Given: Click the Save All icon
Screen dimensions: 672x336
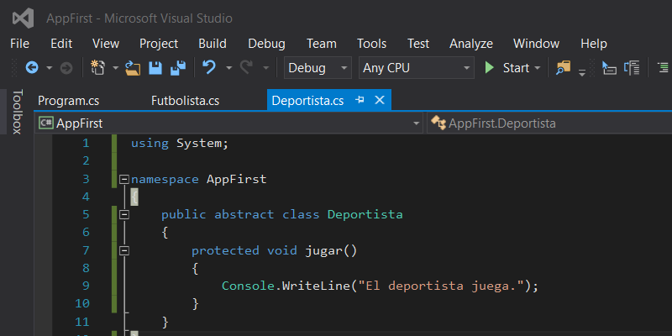Looking at the screenshot, I should 178,68.
